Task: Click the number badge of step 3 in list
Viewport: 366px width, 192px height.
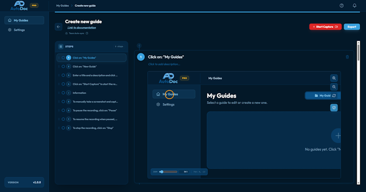Action: point(68,75)
